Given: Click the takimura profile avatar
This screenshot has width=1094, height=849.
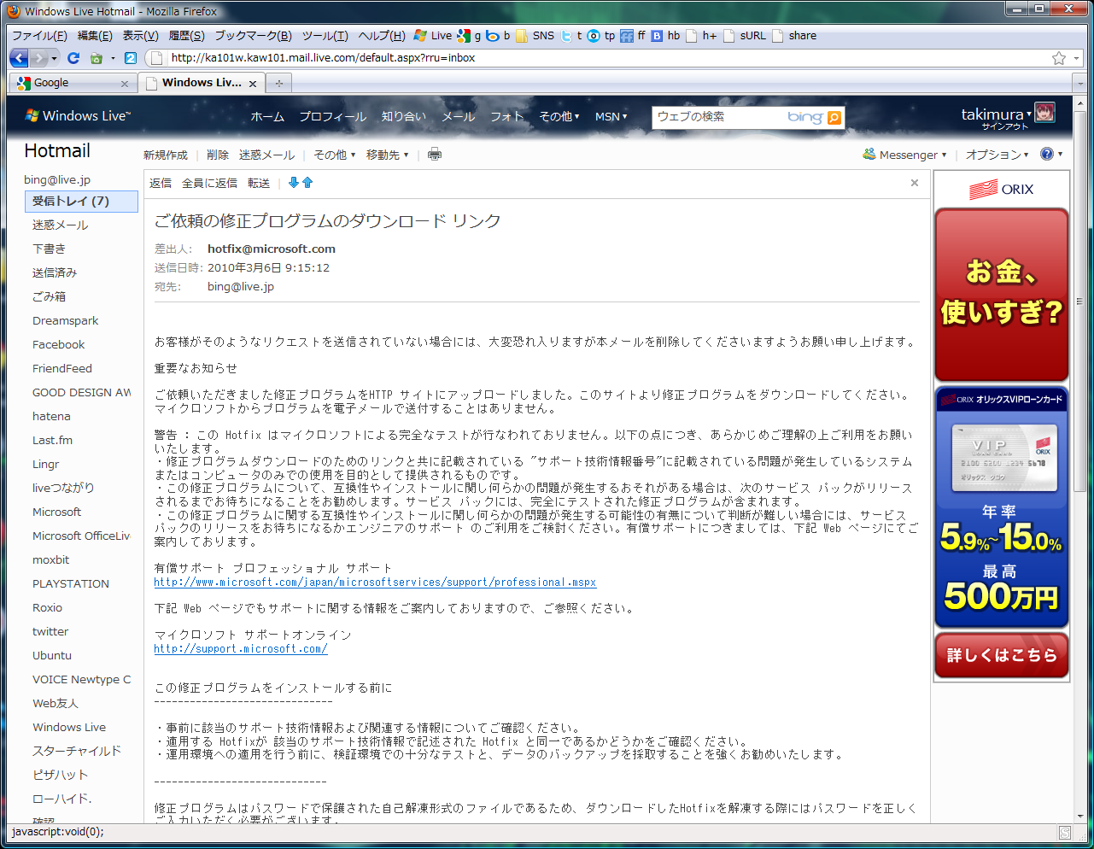Looking at the screenshot, I should pyautogui.click(x=1044, y=112).
